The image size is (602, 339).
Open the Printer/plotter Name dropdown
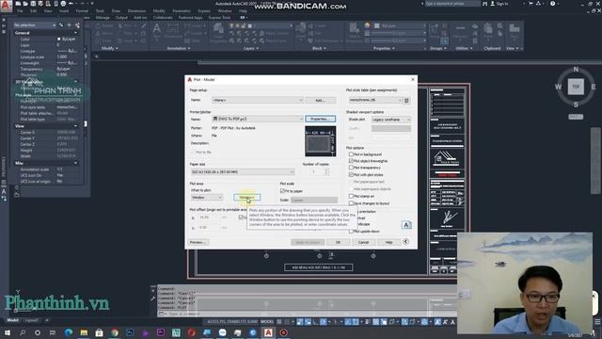click(x=258, y=119)
